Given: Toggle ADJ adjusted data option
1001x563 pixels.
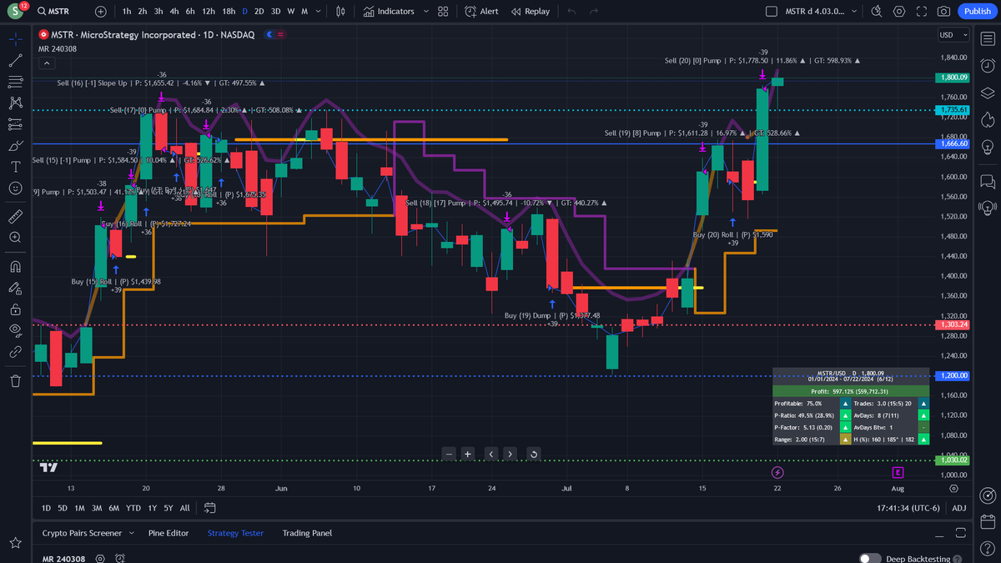Looking at the screenshot, I should click(959, 508).
